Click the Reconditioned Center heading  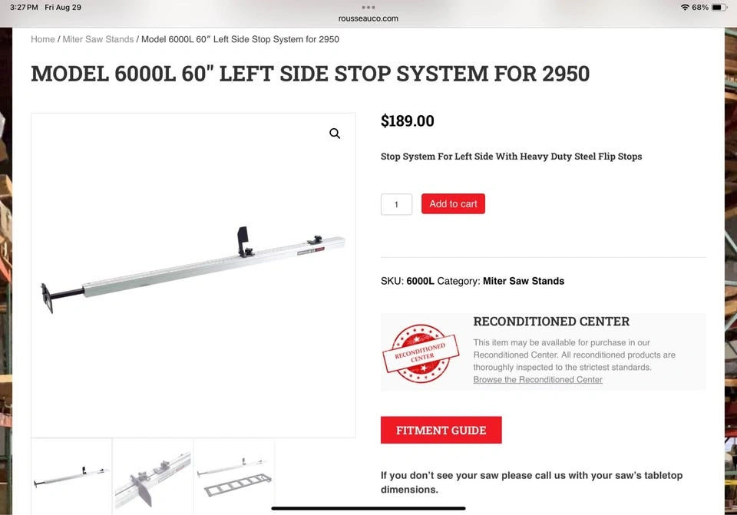(551, 322)
